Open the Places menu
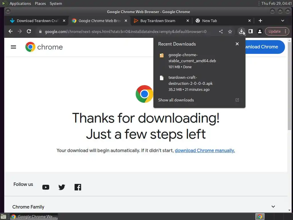Image resolution: width=293 pixels, height=220 pixels. pyautogui.click(x=40, y=3)
